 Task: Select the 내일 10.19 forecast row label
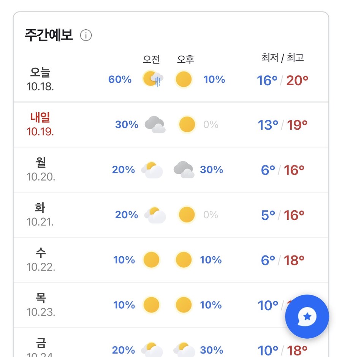(x=40, y=124)
